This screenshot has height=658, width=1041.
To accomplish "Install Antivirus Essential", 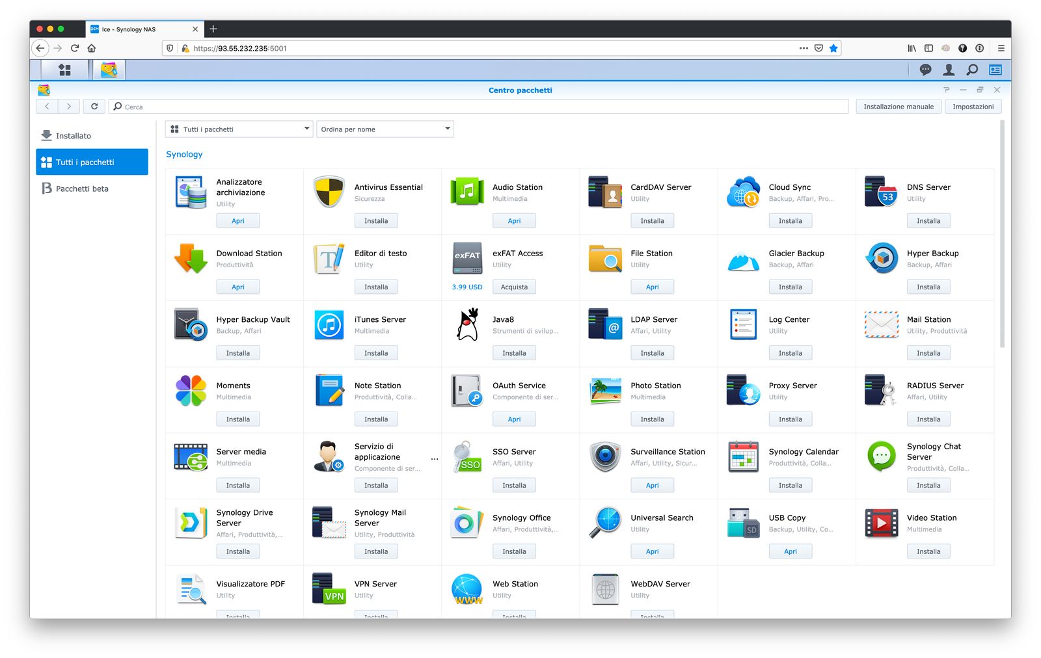I will point(376,221).
